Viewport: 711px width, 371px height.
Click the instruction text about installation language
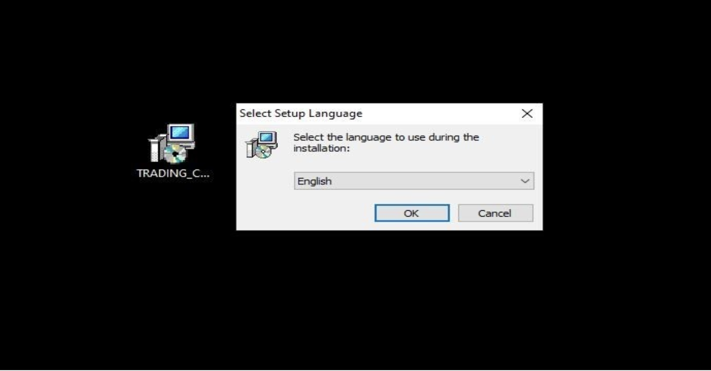[x=386, y=142]
